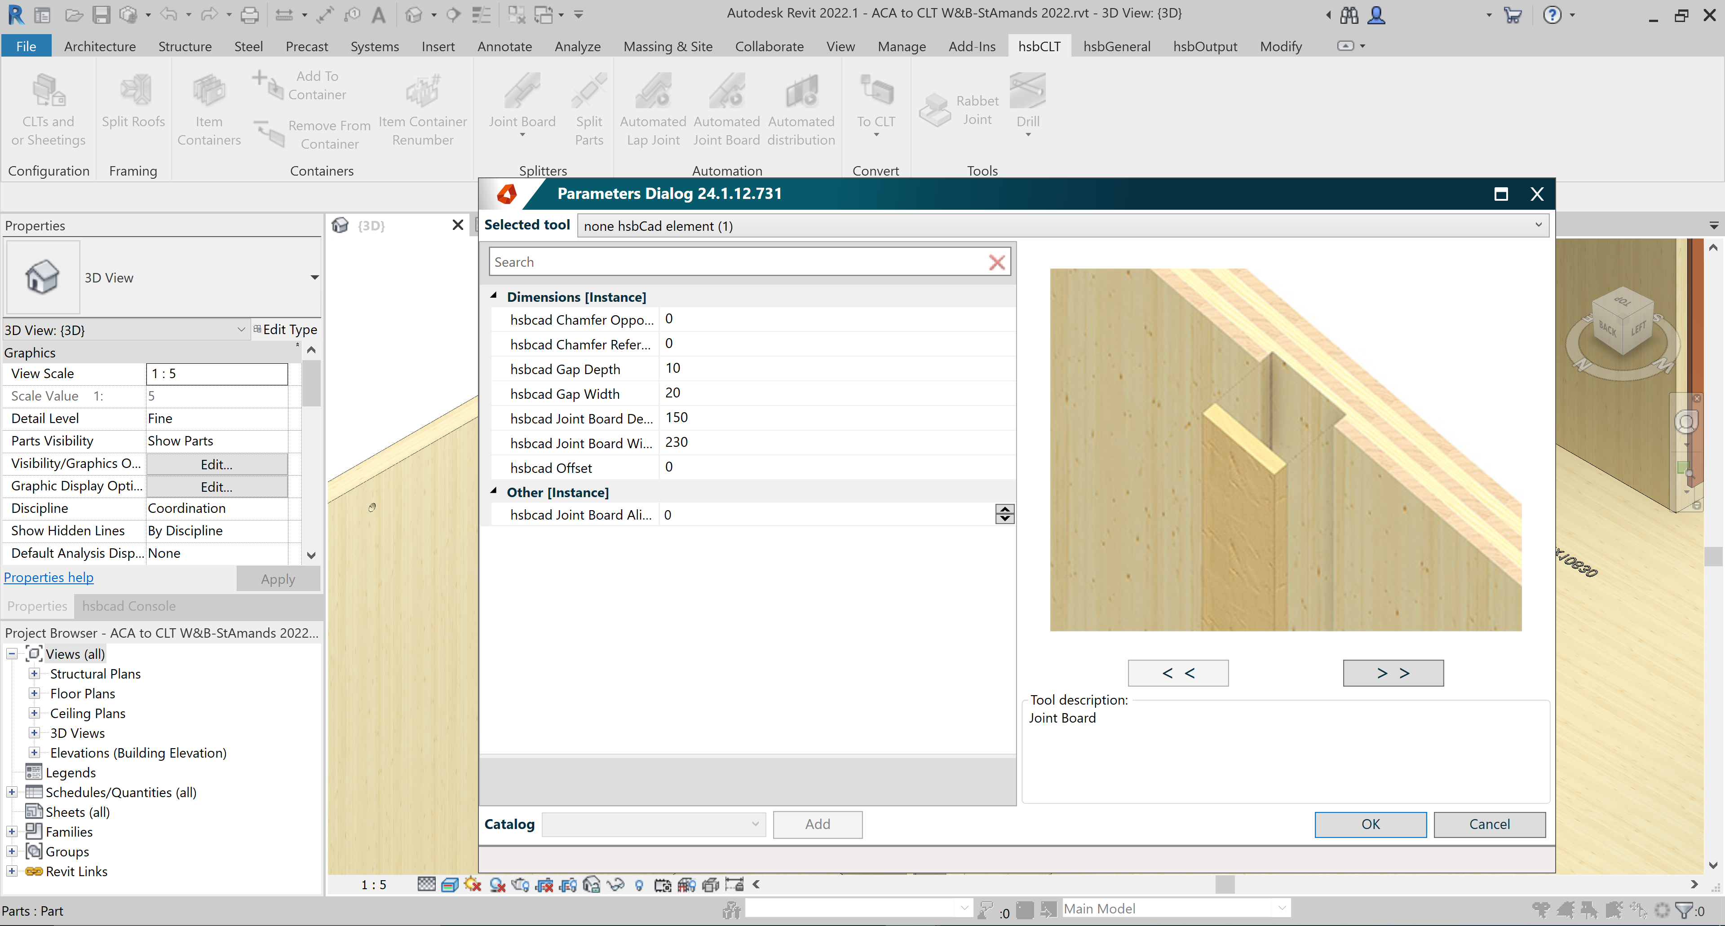Image resolution: width=1725 pixels, height=926 pixels.
Task: Toggle Shadows off/on in view bar
Action: [x=497, y=885]
